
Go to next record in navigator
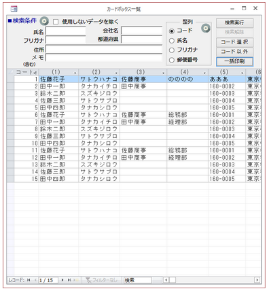click(62, 280)
